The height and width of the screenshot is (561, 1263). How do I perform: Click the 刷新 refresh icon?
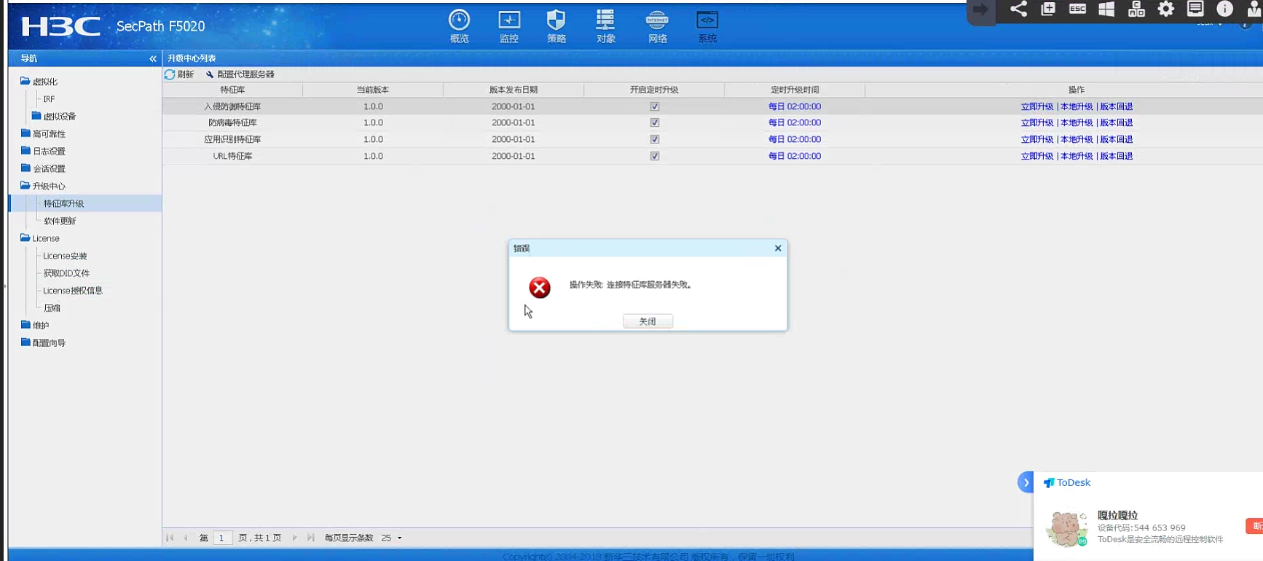(170, 74)
